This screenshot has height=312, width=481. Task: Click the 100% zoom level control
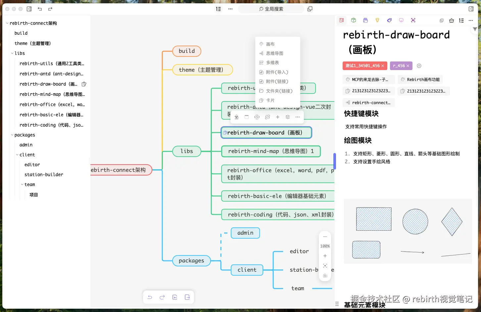pyautogui.click(x=325, y=246)
